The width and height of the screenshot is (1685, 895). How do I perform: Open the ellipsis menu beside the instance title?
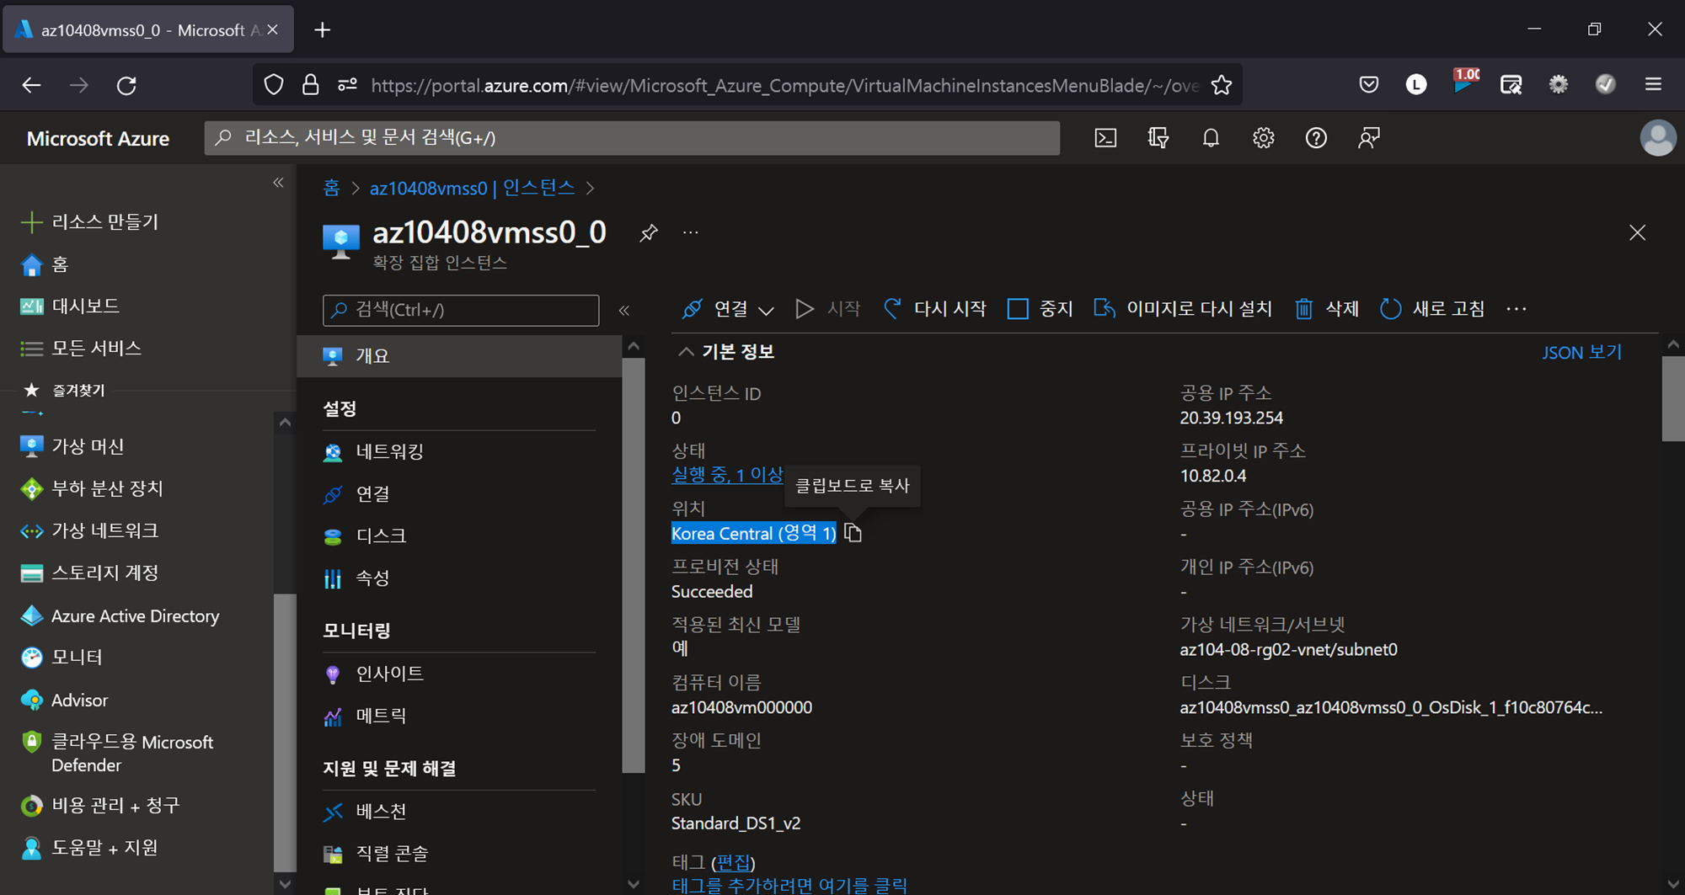click(x=691, y=232)
